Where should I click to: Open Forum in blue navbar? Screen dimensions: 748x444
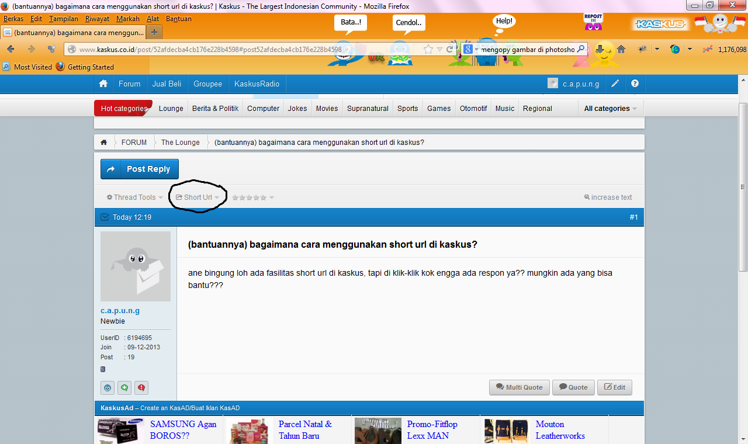[x=129, y=84]
